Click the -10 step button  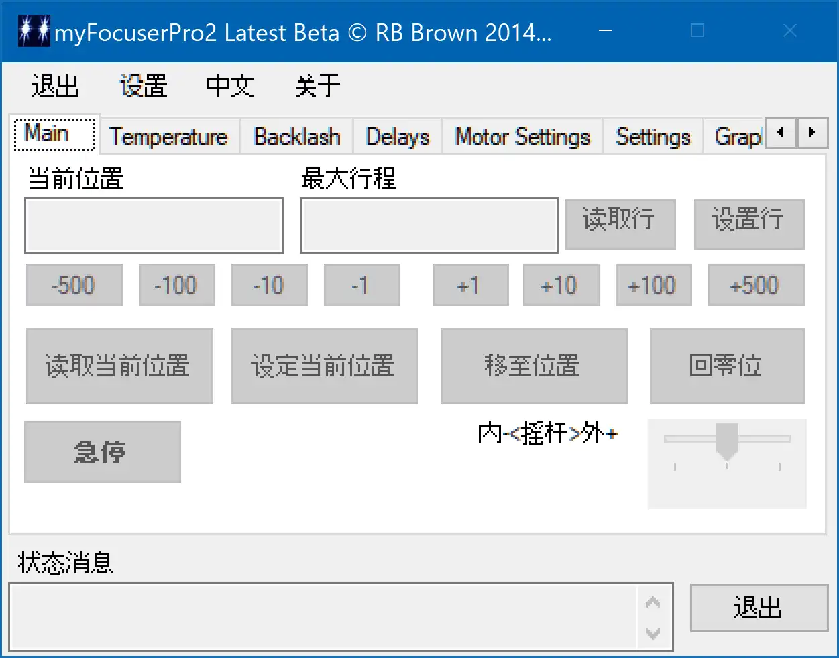point(270,285)
